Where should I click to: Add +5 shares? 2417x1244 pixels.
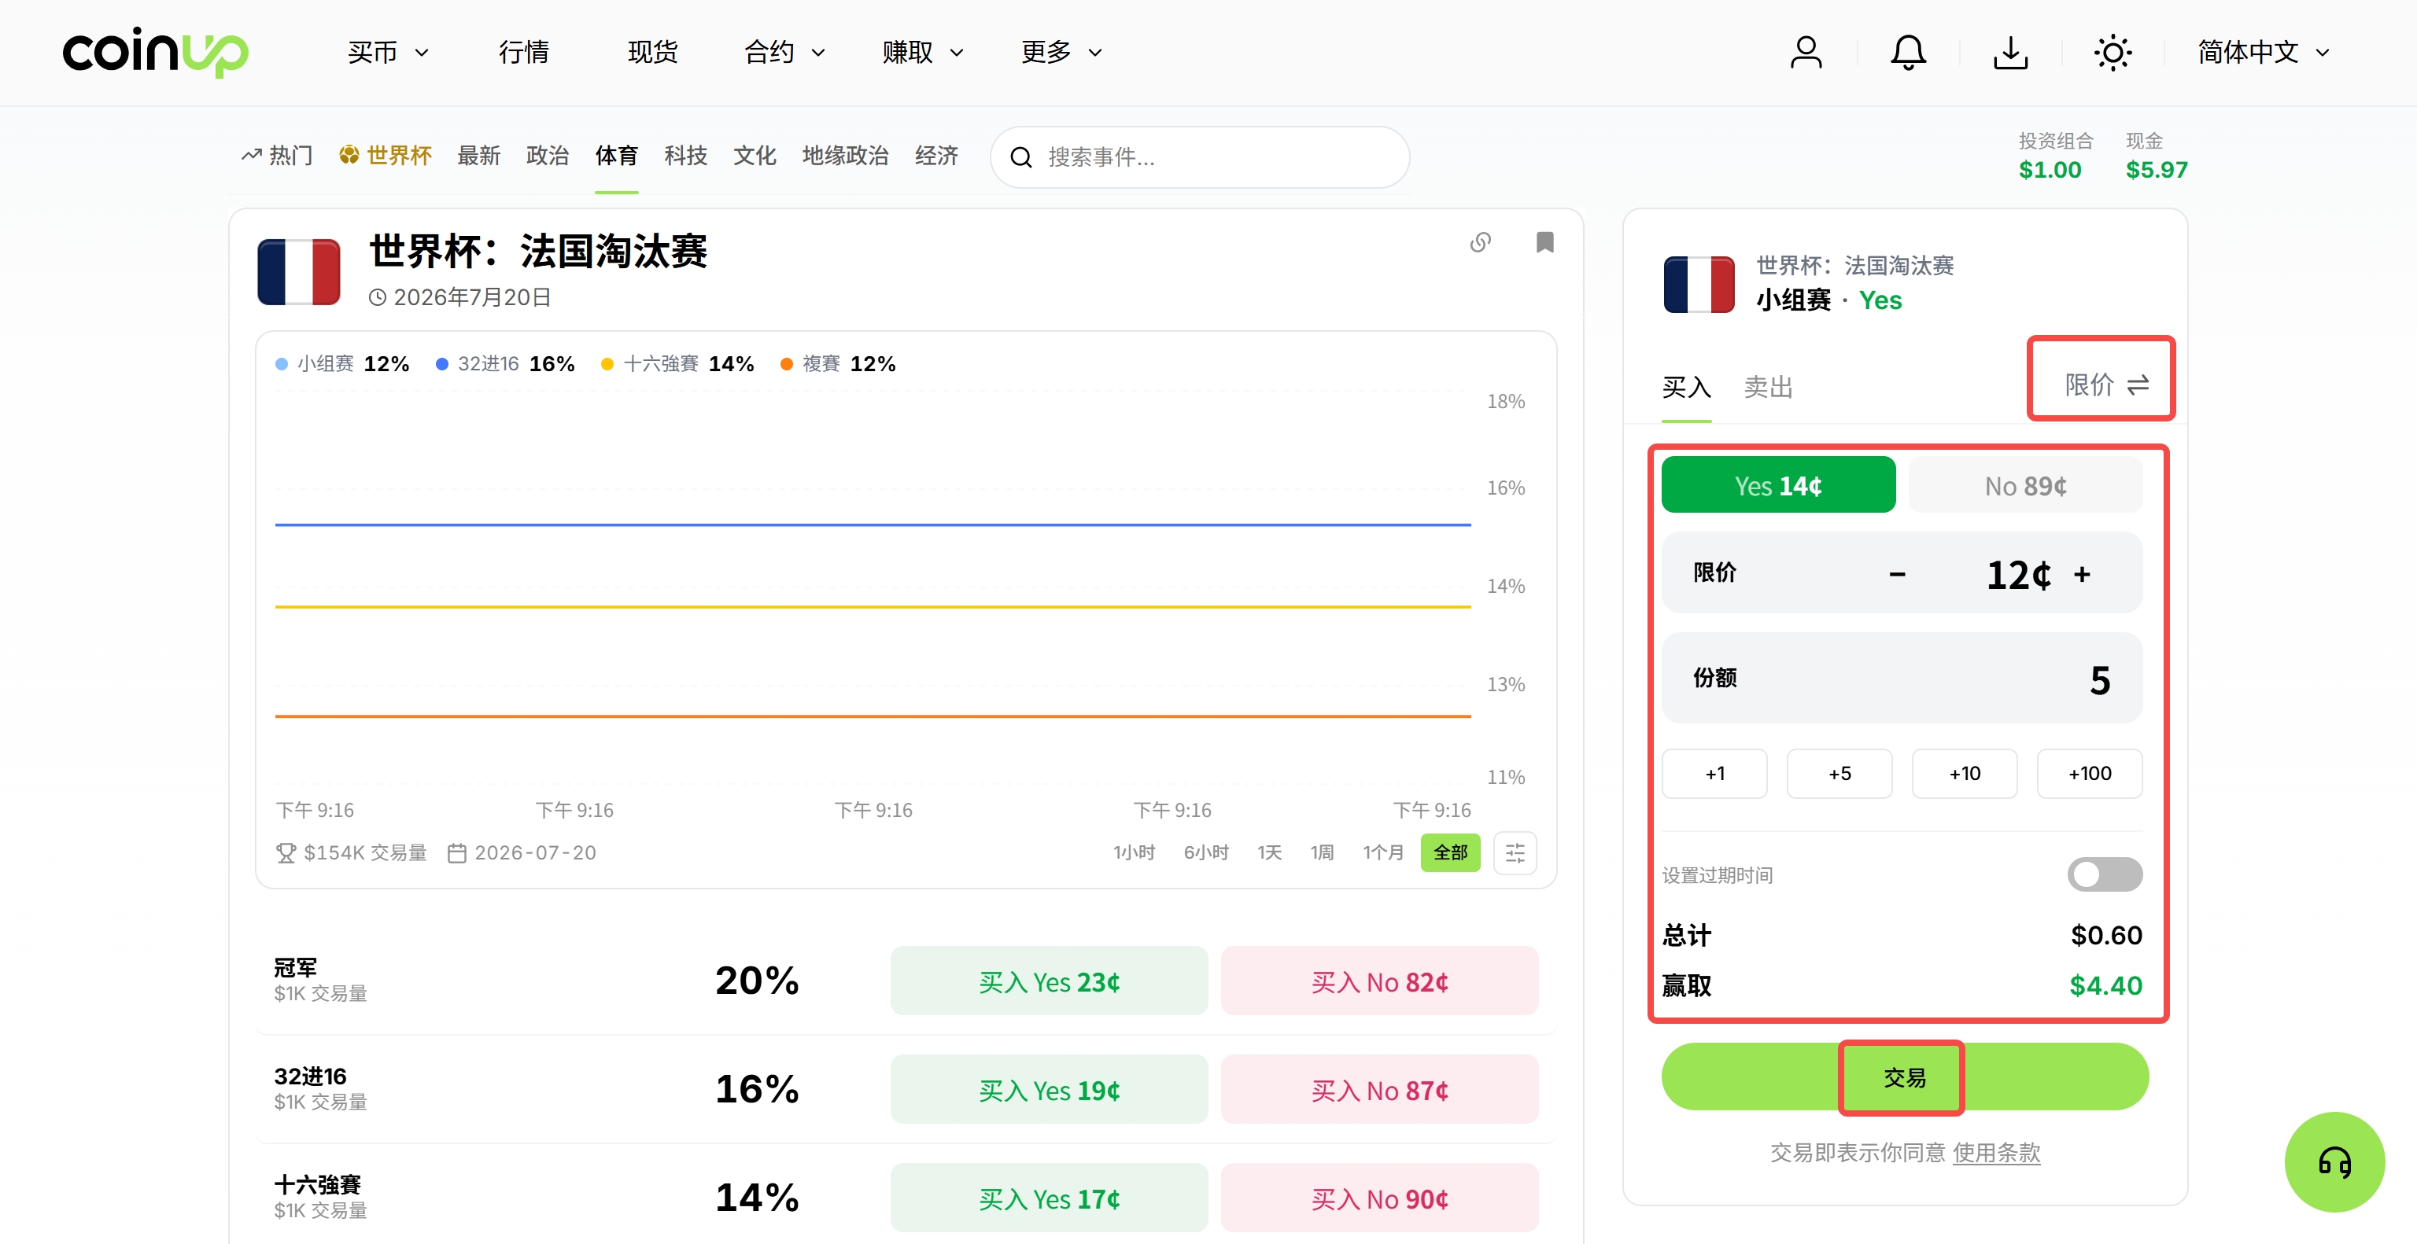(1839, 774)
